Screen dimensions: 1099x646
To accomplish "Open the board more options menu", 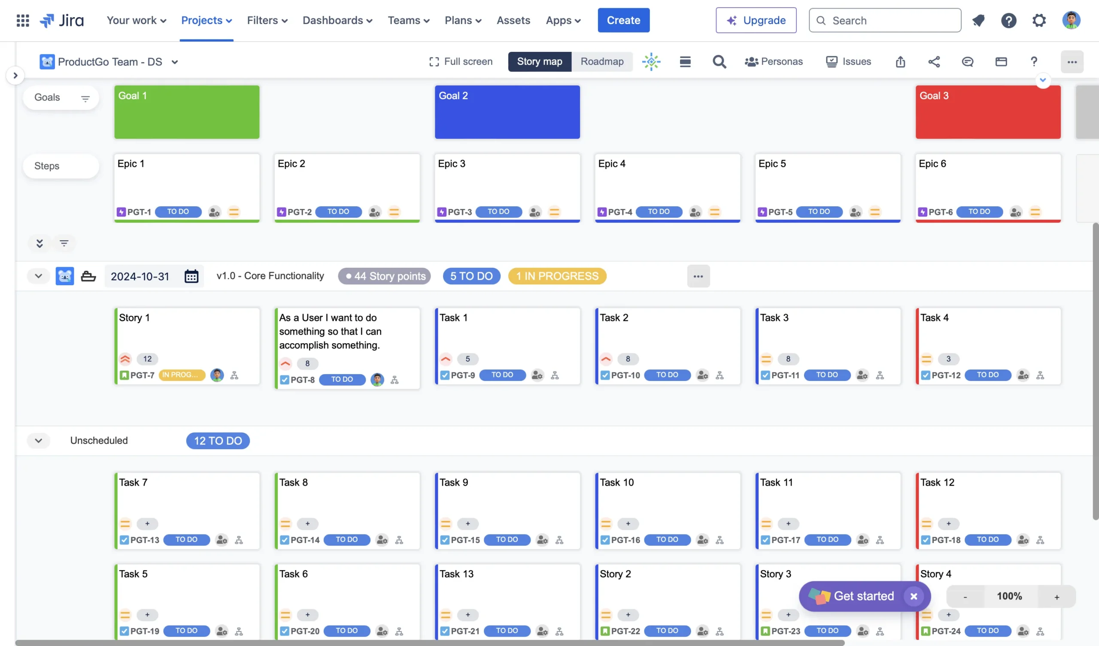I will pos(1072,62).
